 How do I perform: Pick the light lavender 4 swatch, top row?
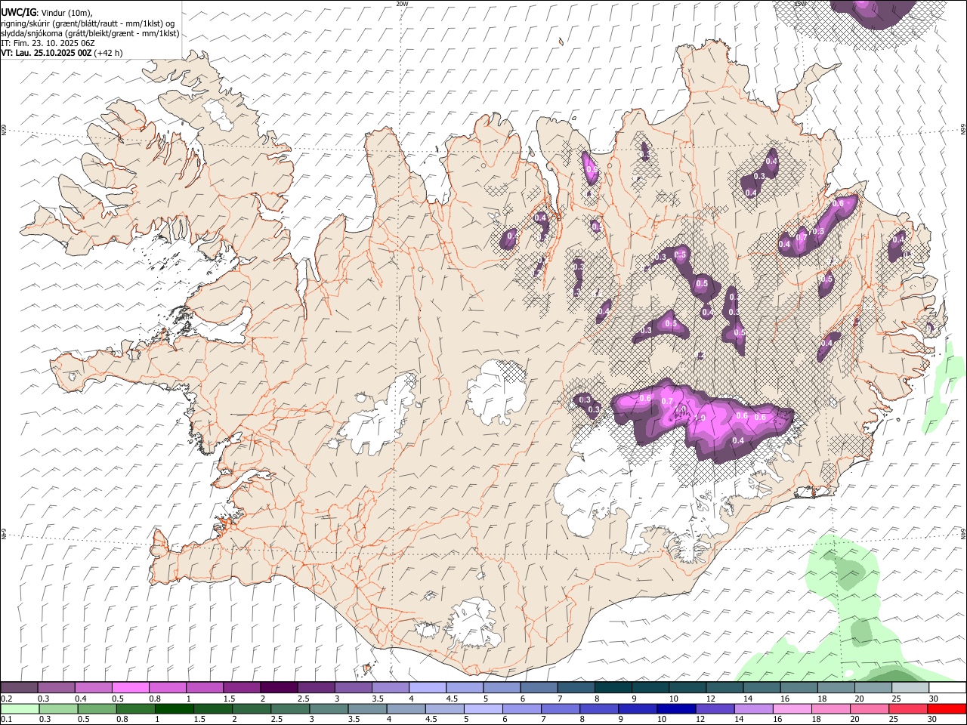(428, 688)
